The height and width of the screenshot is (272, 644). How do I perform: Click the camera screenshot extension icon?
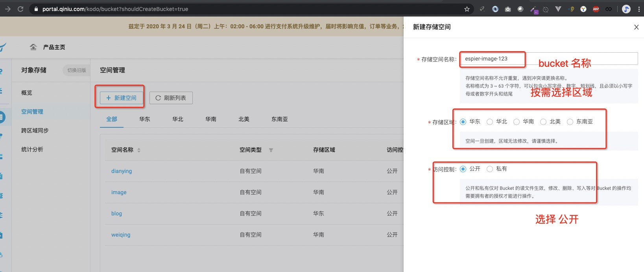[508, 9]
